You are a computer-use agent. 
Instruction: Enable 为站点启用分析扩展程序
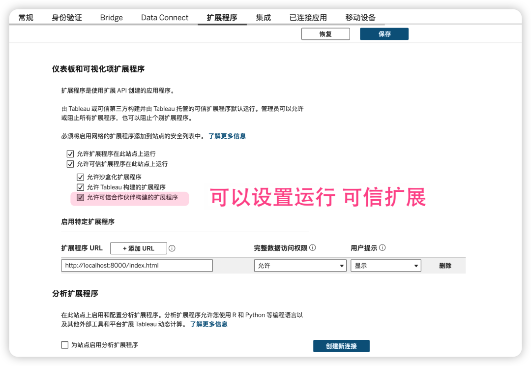coord(64,345)
